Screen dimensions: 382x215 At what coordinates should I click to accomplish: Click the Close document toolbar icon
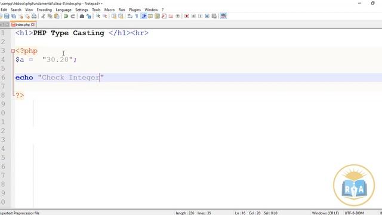(x=21, y=16)
